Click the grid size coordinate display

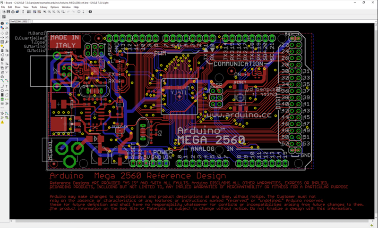19,21
